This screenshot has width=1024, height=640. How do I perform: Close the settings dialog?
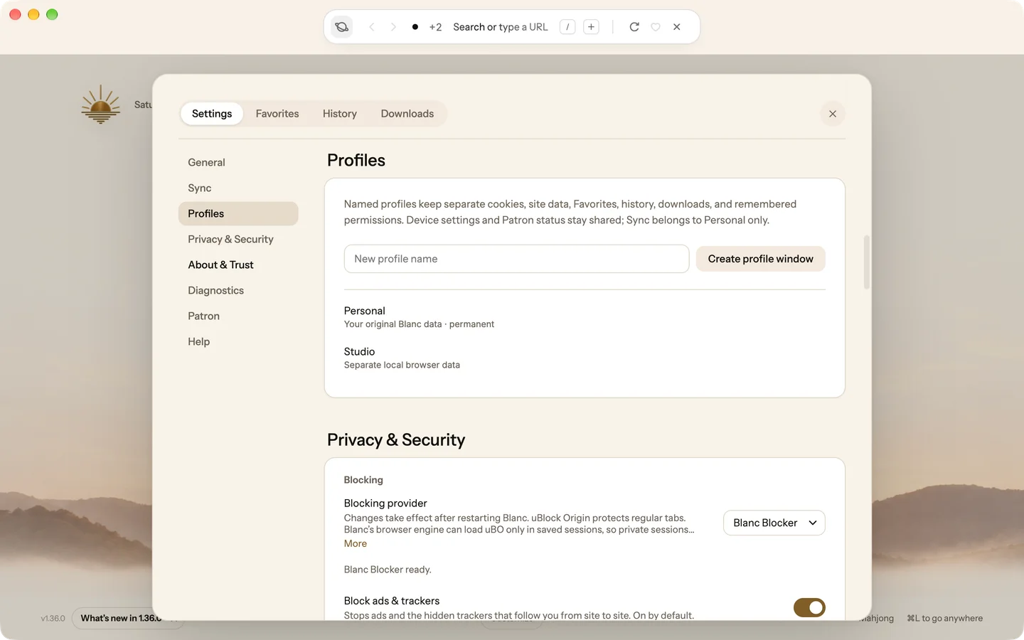tap(833, 114)
